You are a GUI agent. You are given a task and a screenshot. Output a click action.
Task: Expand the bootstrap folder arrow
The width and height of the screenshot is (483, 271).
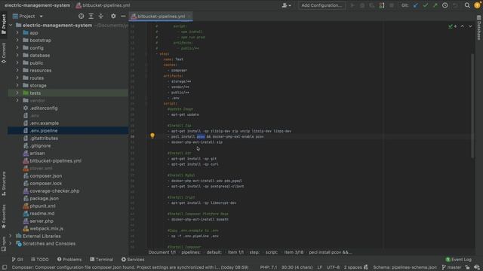(x=17, y=40)
